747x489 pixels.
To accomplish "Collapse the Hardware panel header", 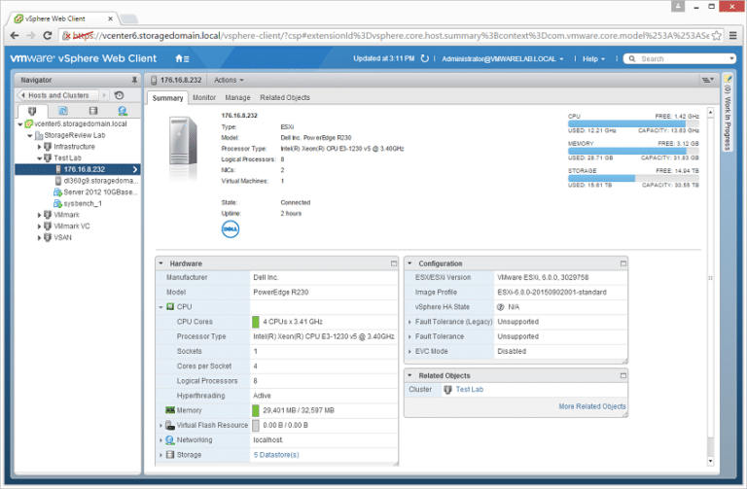I will click(x=161, y=263).
